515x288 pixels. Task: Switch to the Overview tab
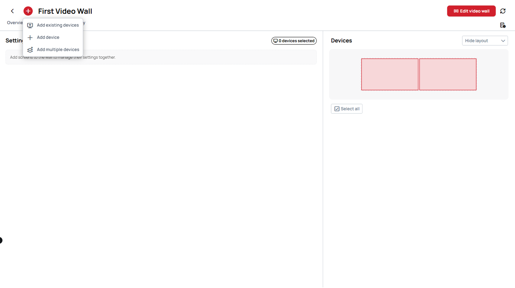pyautogui.click(x=14, y=23)
